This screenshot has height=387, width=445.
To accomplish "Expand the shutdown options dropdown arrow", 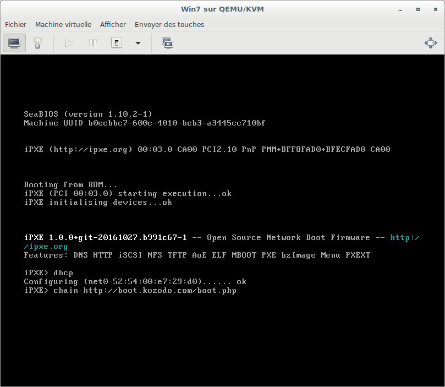I will point(138,43).
